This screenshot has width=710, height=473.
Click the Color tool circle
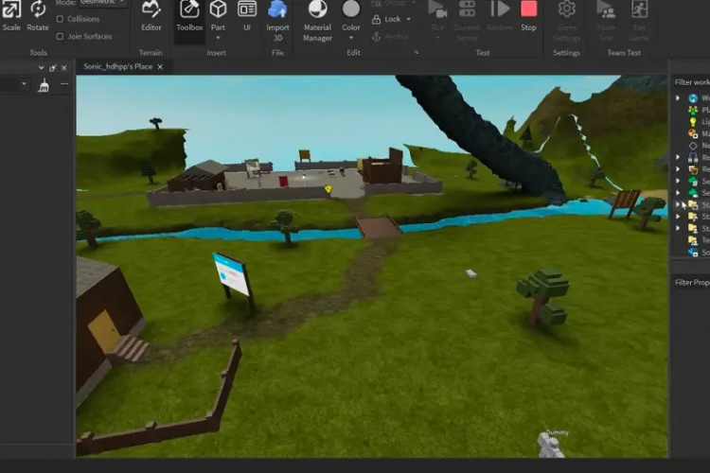[351, 9]
